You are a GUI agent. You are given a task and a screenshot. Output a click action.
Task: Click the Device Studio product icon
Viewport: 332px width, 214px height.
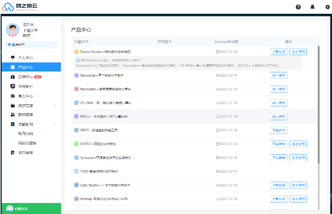[77, 52]
